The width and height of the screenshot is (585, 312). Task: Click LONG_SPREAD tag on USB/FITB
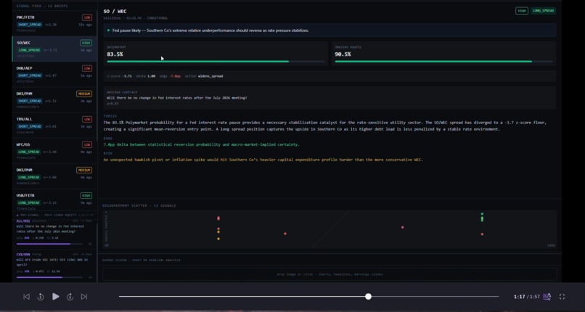point(29,202)
